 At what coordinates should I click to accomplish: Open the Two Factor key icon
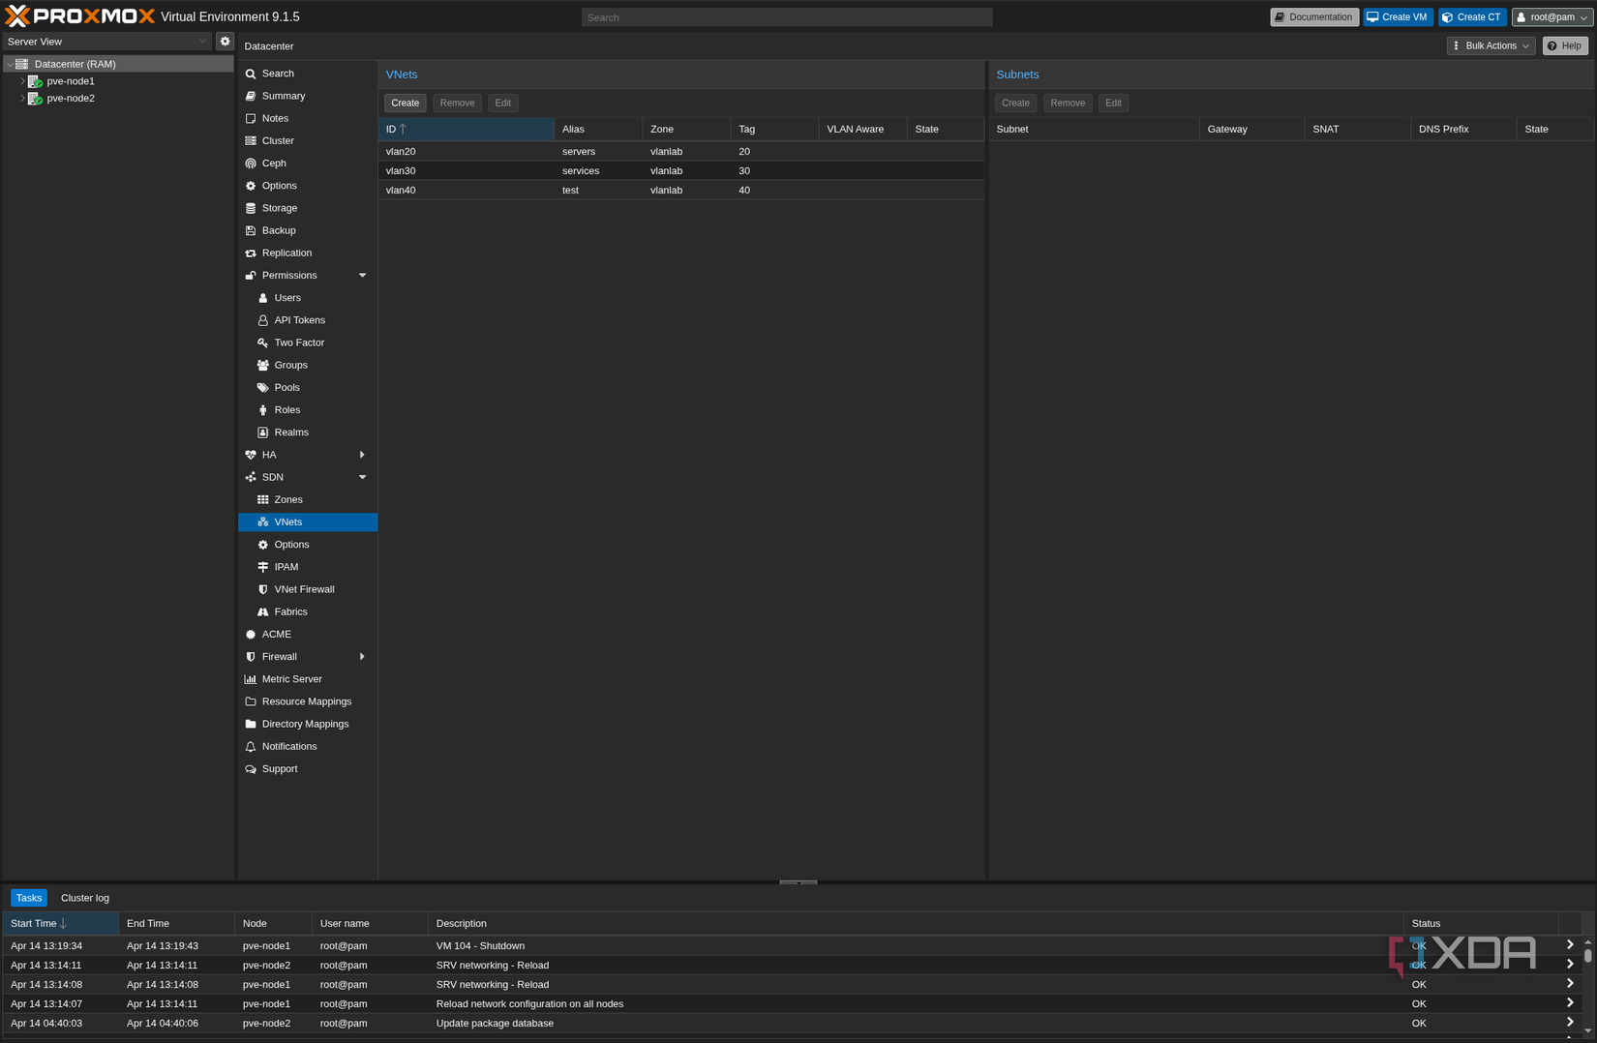tap(262, 343)
